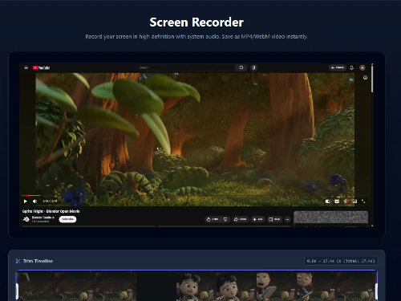The height and width of the screenshot is (301, 401).
Task: Open the Create button in YouTube header
Action: [338, 67]
